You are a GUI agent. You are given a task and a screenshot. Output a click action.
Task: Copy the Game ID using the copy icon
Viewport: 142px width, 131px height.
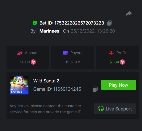click(95, 89)
